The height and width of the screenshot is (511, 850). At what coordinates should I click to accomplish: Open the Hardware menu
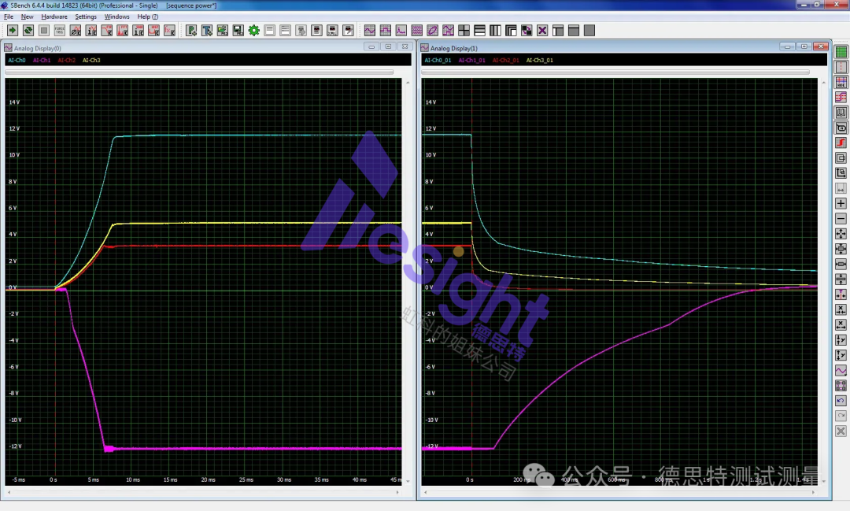(54, 17)
